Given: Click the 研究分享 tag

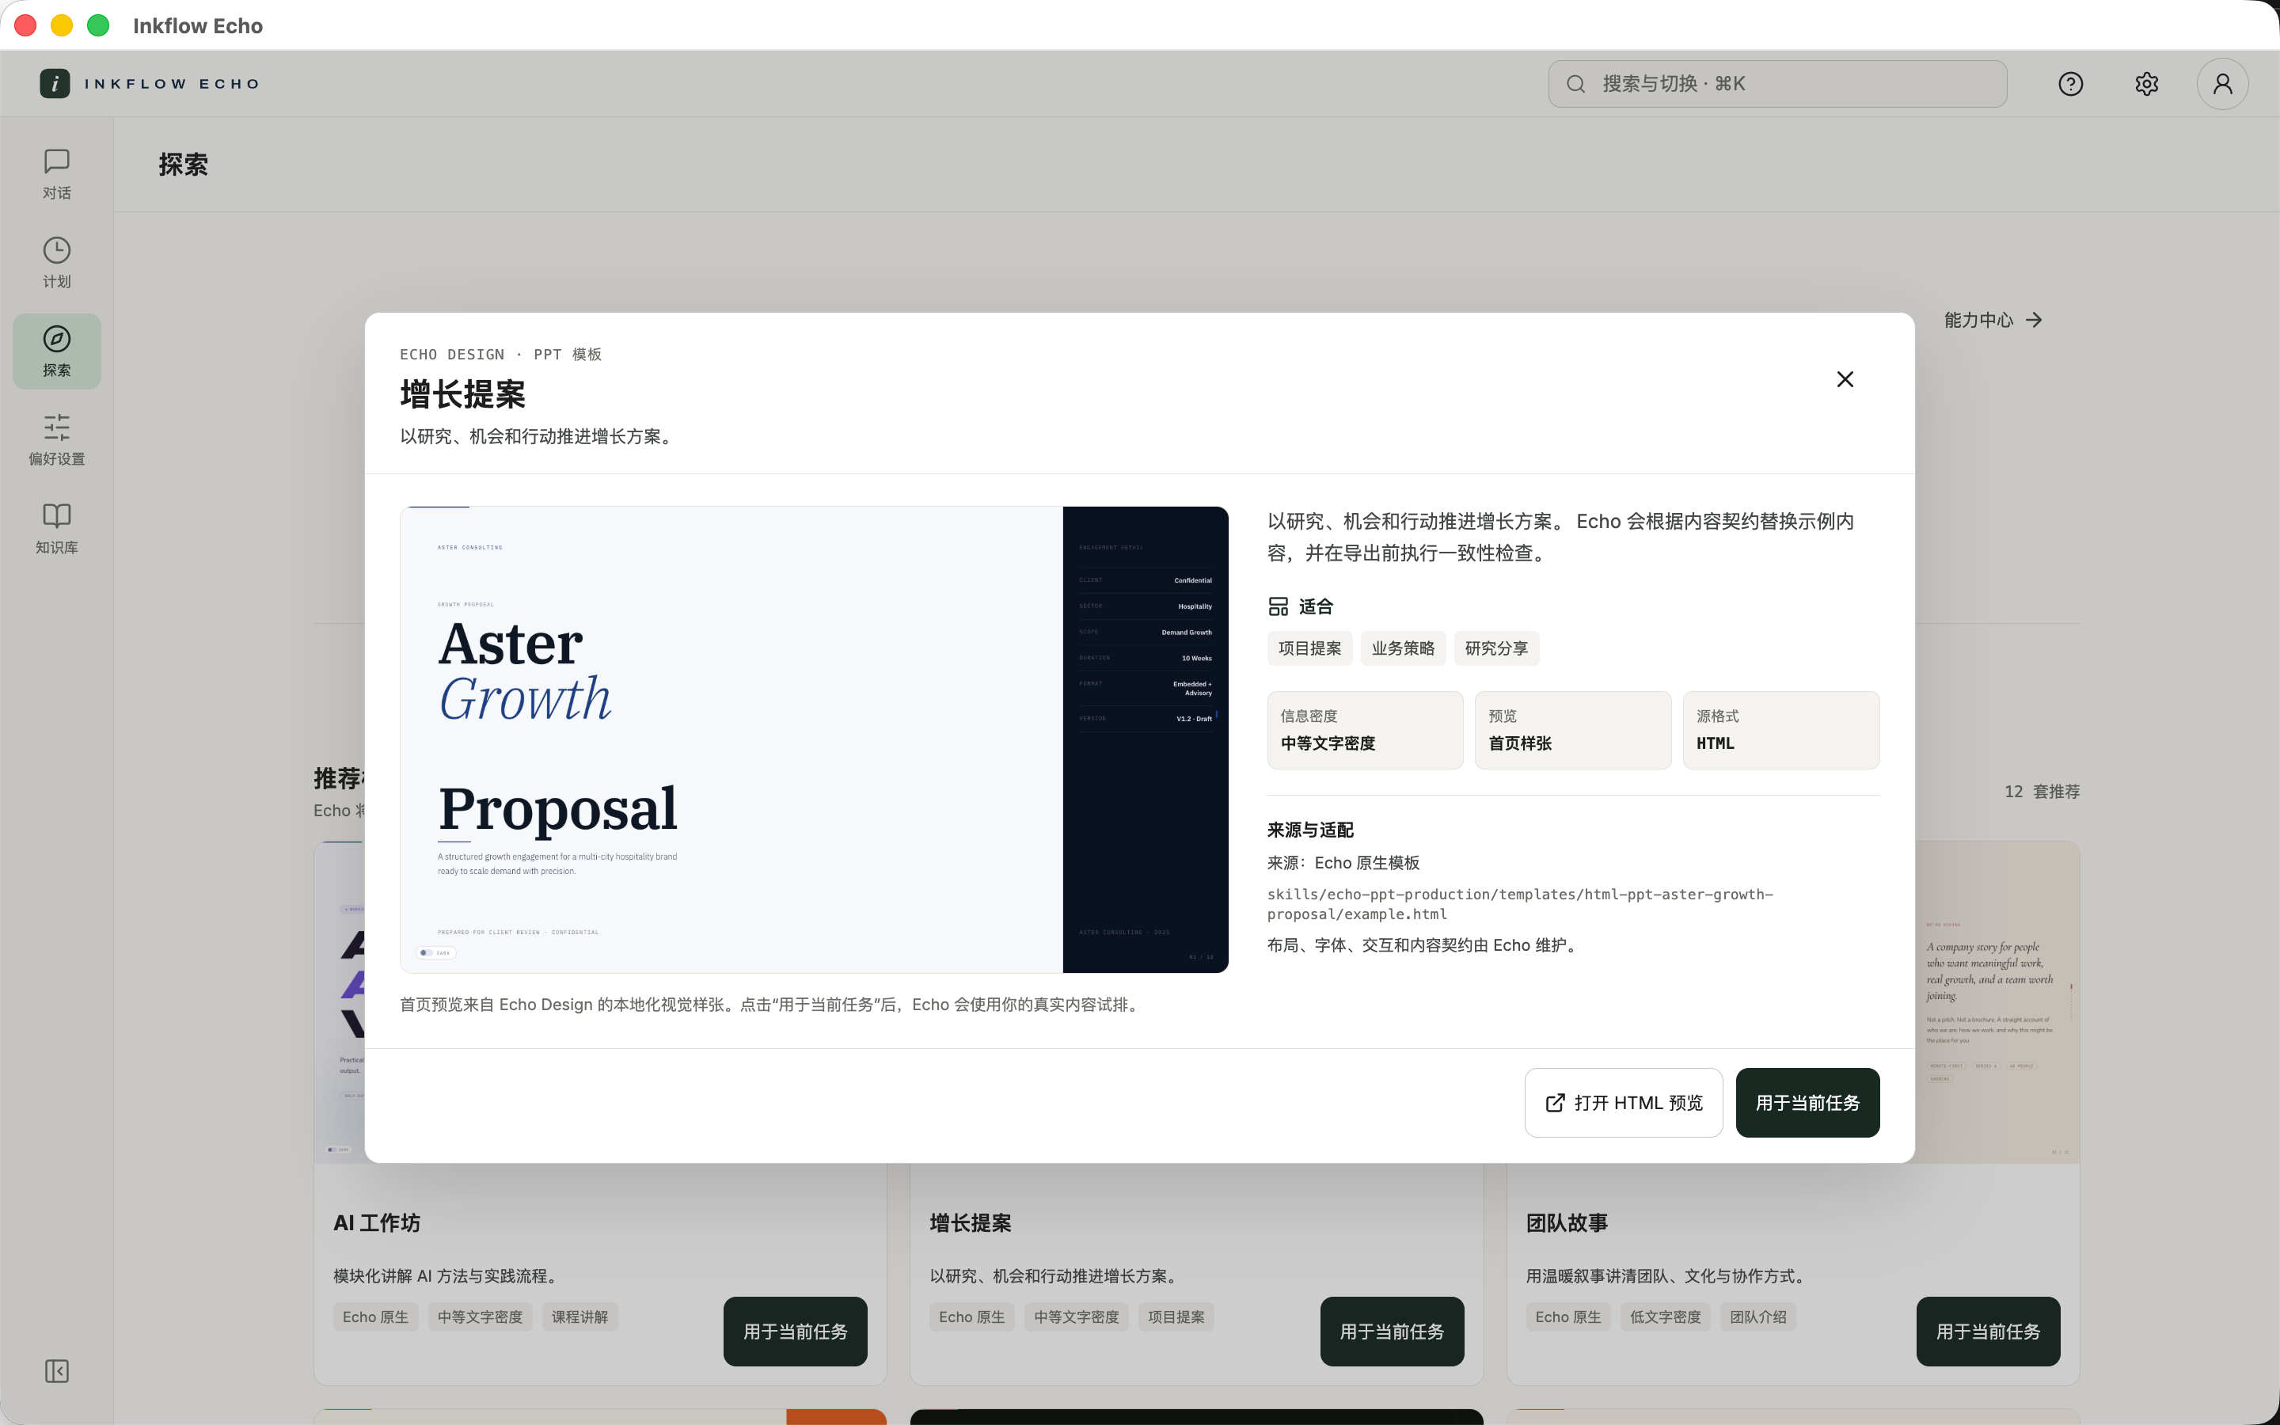Looking at the screenshot, I should tap(1496, 648).
